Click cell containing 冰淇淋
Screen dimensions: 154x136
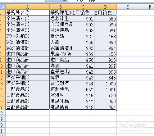coord(61,95)
